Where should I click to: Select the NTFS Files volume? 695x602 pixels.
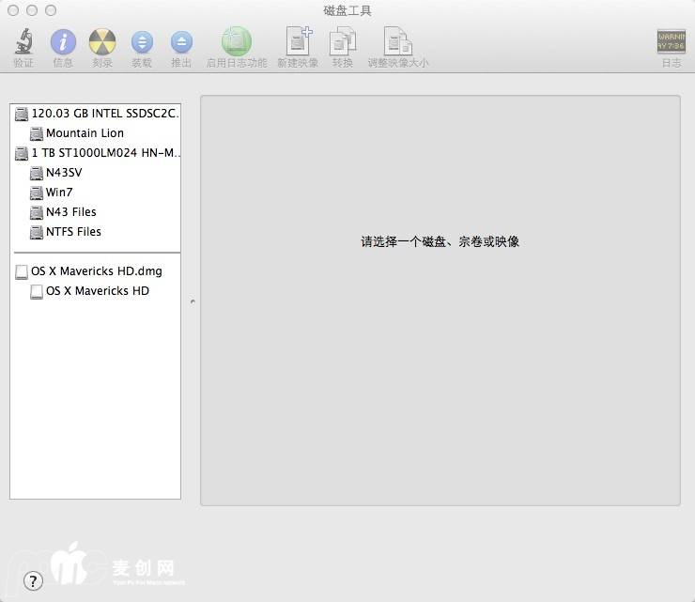(x=73, y=232)
